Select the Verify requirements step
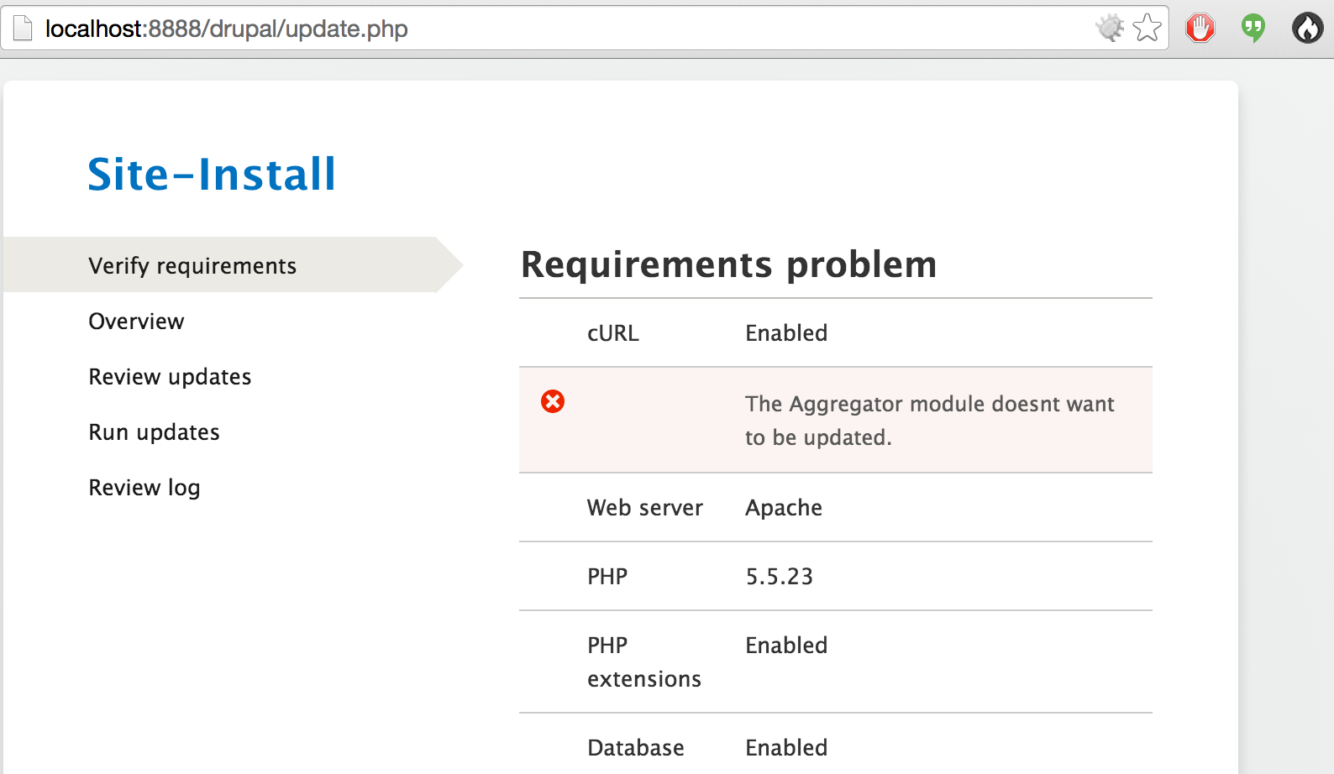This screenshot has height=774, width=1334. coord(192,265)
